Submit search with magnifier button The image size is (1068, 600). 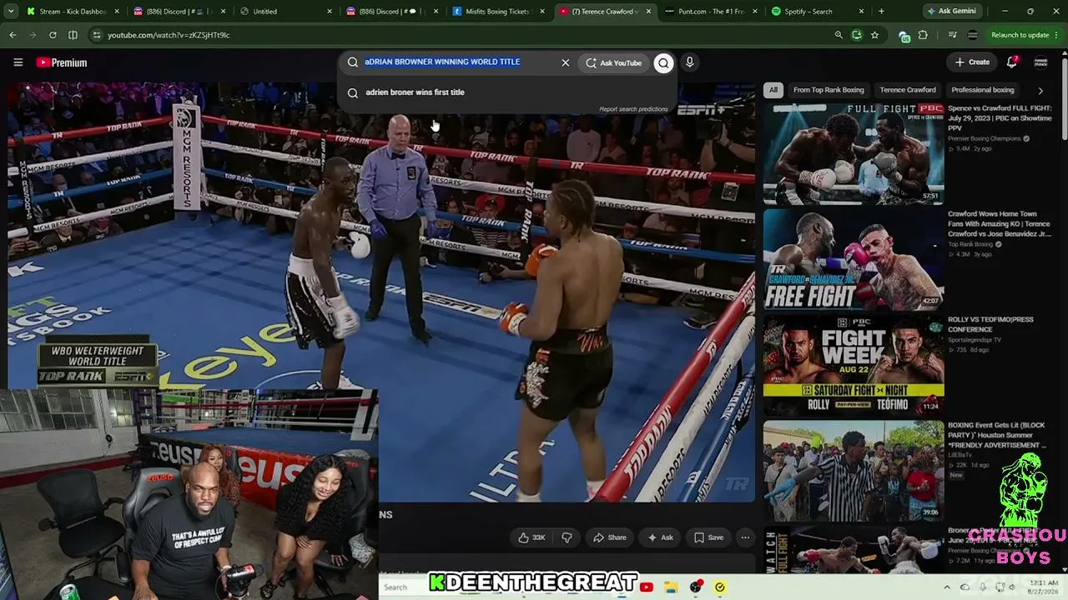(663, 62)
